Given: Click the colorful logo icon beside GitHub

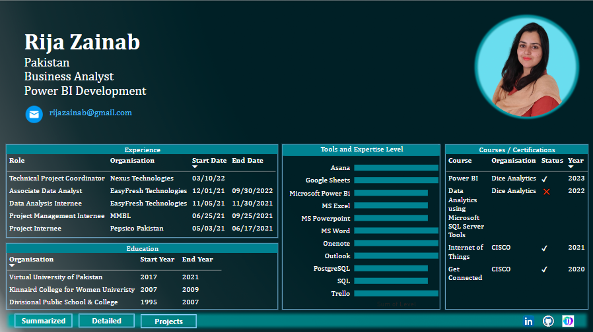Looking at the screenshot, I should (x=567, y=321).
